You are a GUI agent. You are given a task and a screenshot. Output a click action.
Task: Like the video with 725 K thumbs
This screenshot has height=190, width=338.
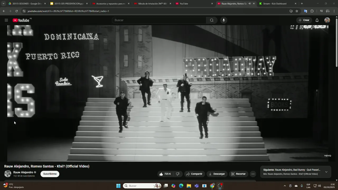pos(165,174)
